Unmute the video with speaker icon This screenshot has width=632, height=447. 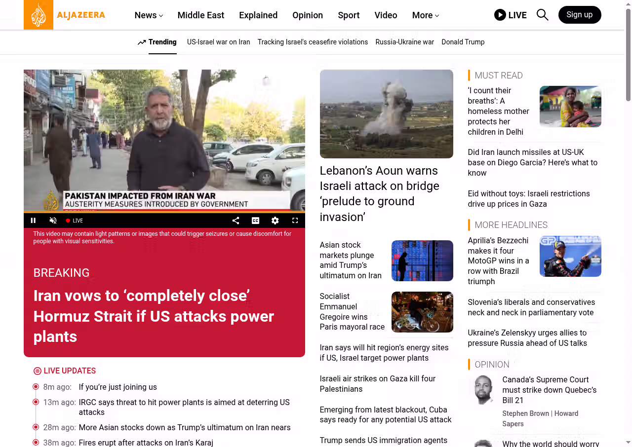53,221
